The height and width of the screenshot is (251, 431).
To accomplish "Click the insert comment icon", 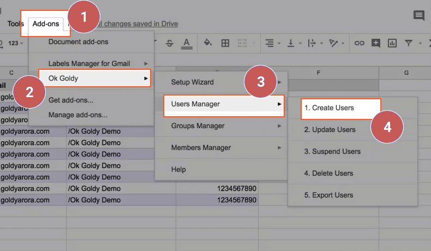I will pyautogui.click(x=376, y=43).
